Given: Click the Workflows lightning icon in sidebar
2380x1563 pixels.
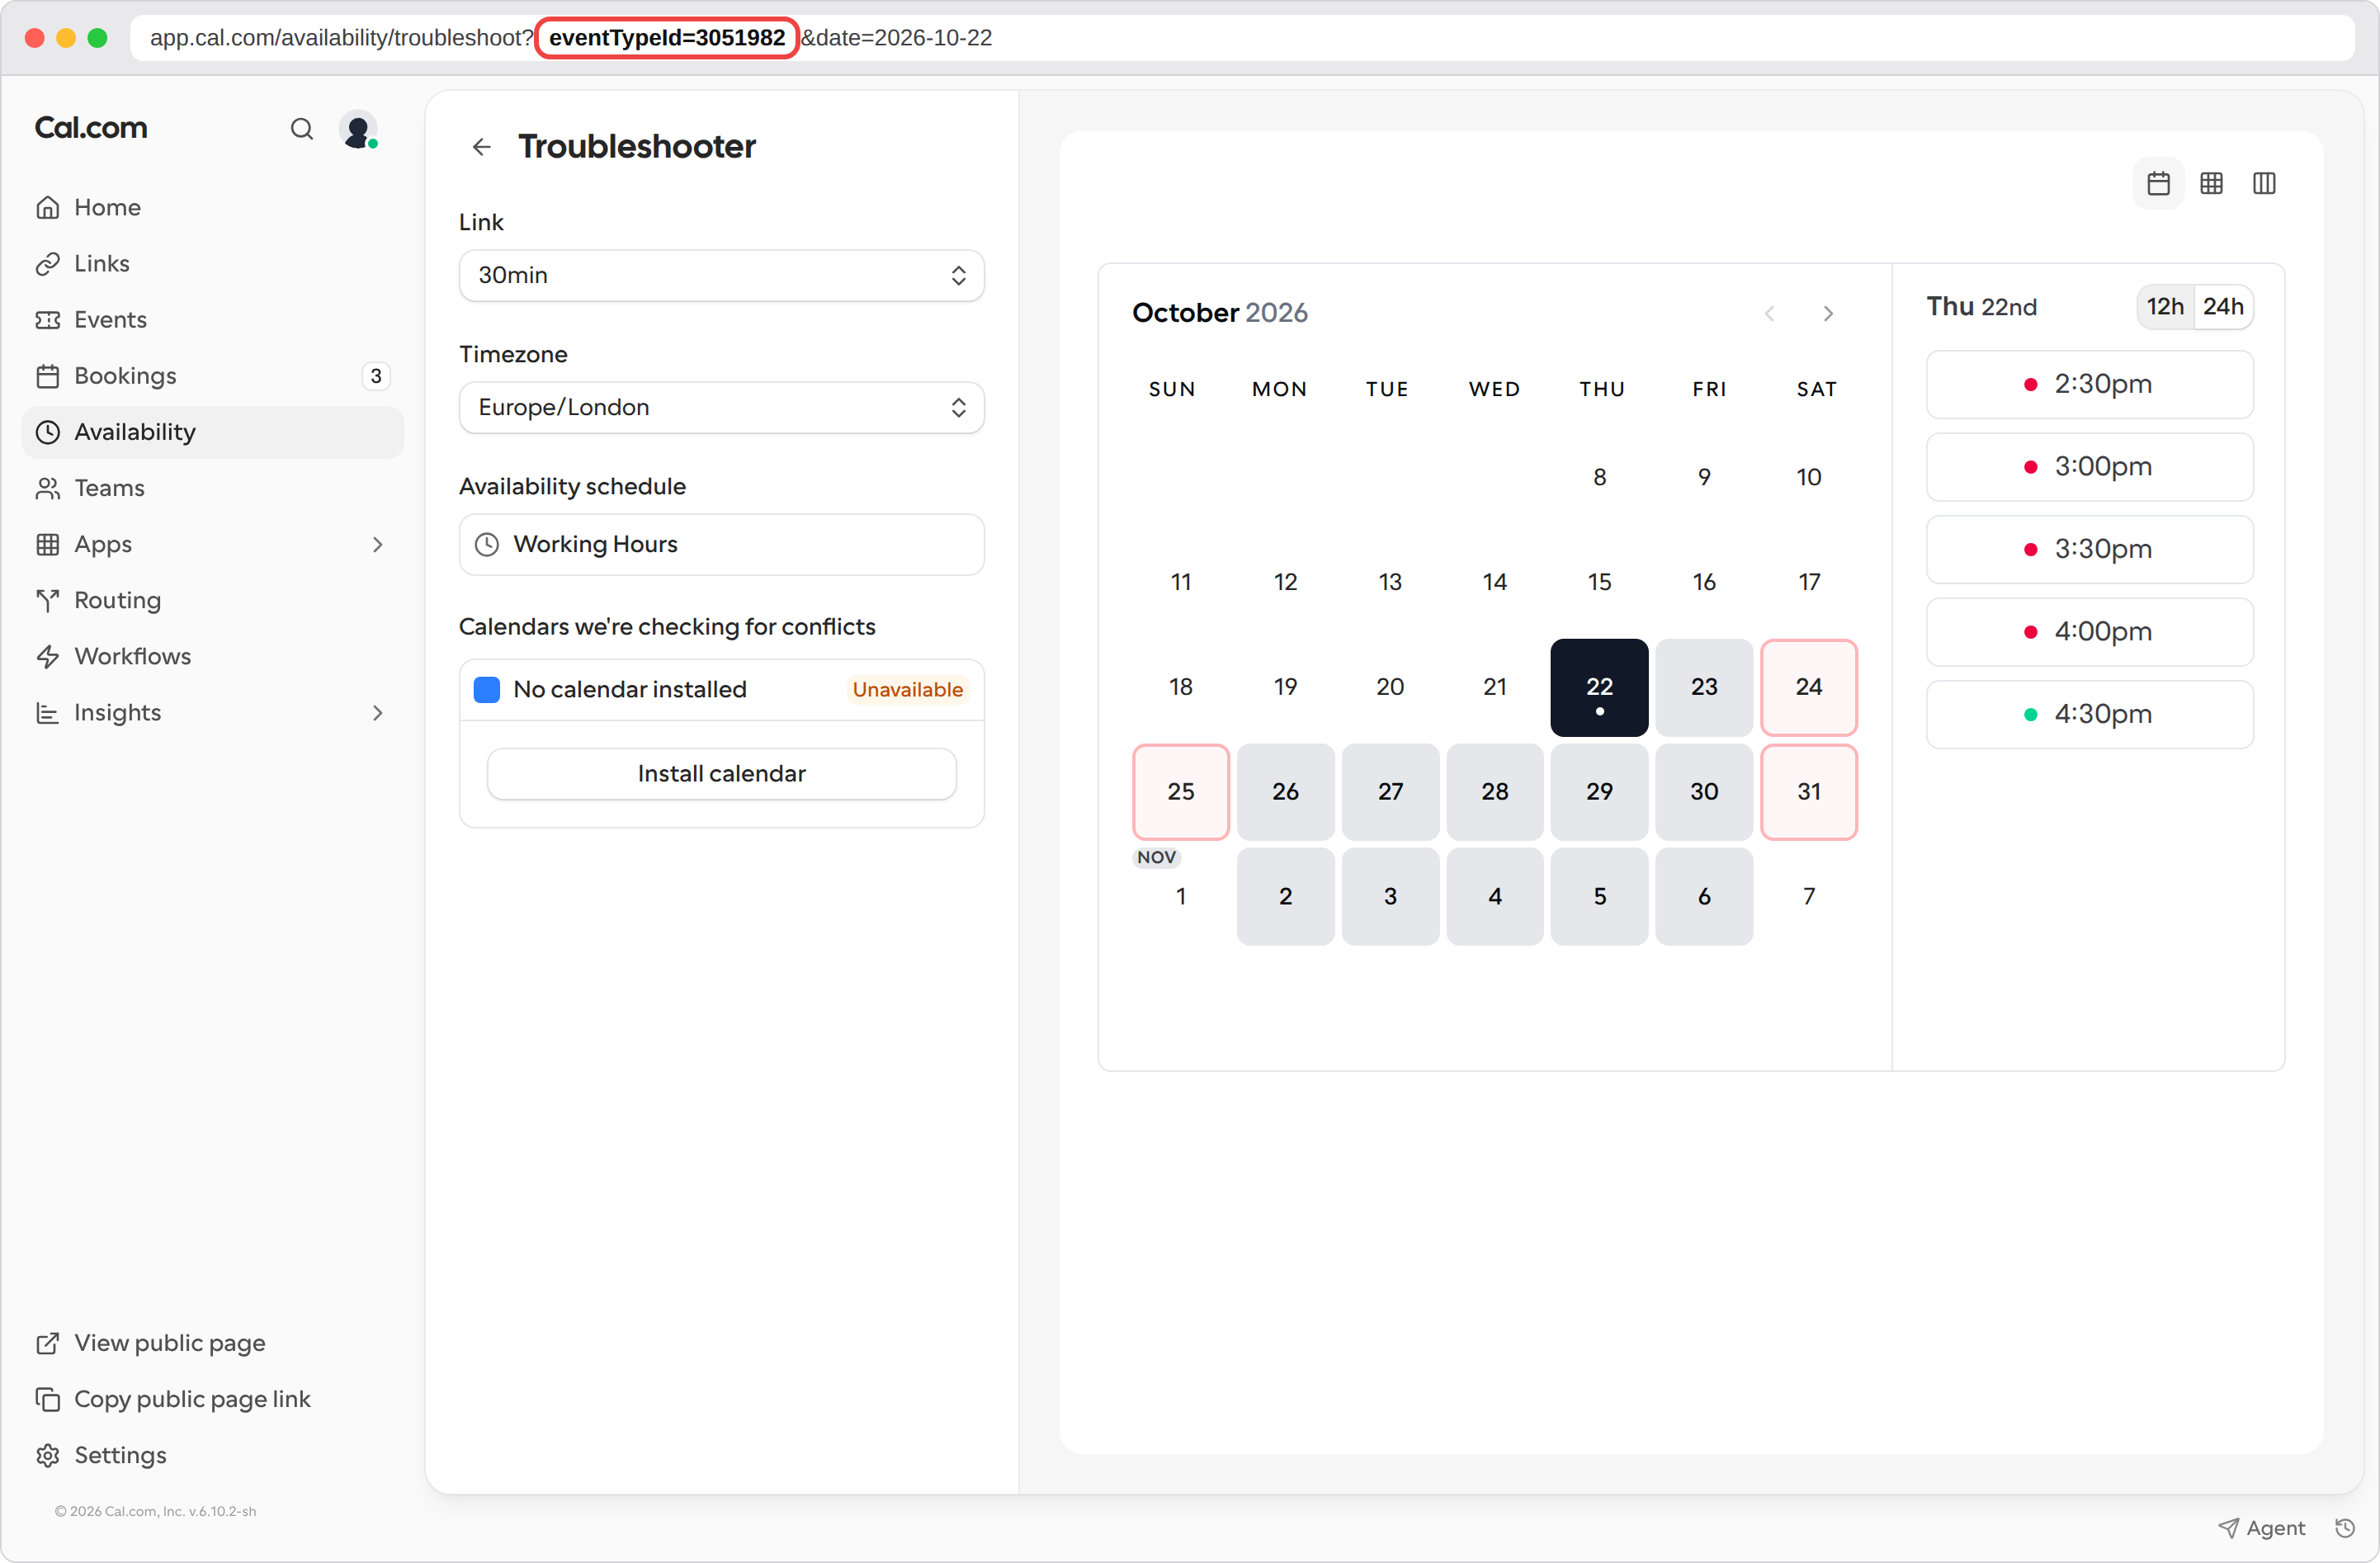Looking at the screenshot, I should pos(48,656).
